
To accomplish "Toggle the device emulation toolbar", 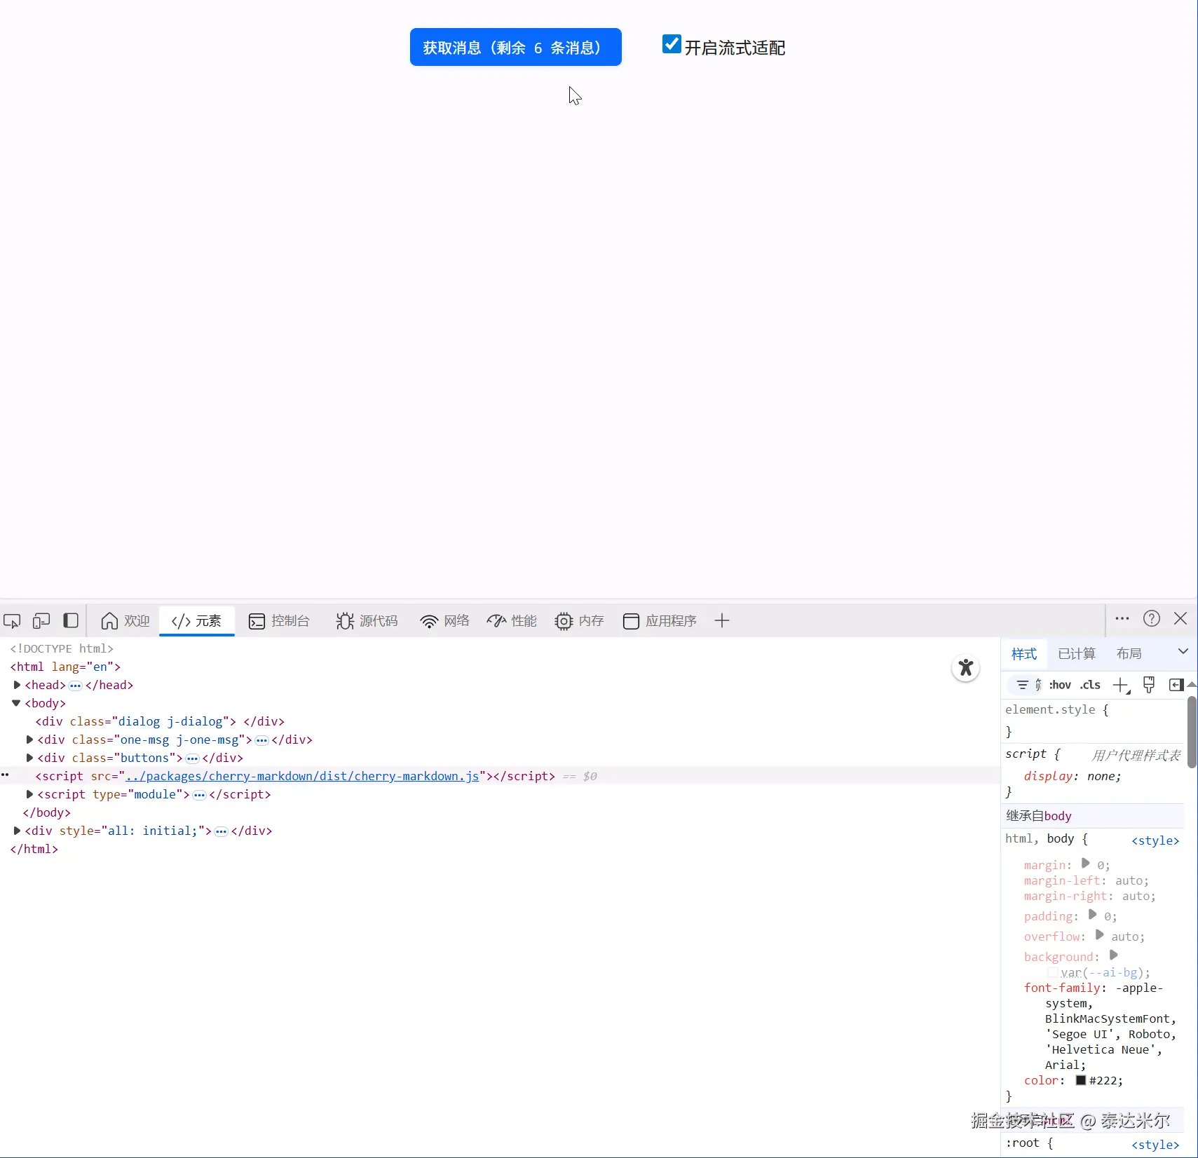I will 41,621.
